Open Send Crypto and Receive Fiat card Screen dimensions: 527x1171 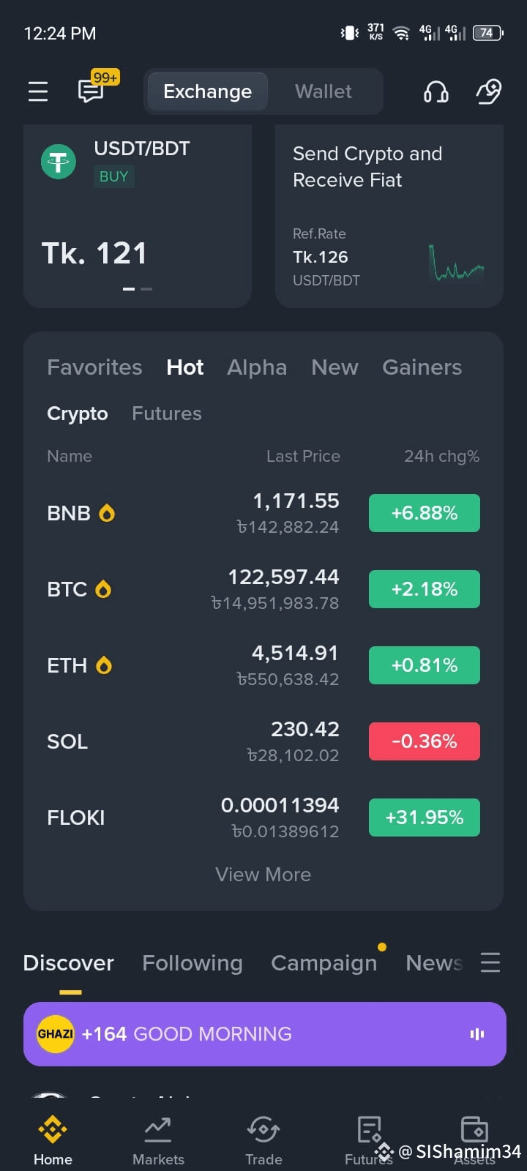pyautogui.click(x=389, y=216)
